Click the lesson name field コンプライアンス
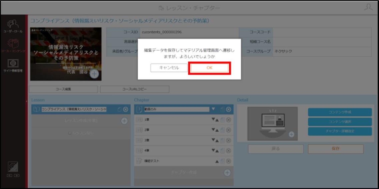 coord(74,110)
